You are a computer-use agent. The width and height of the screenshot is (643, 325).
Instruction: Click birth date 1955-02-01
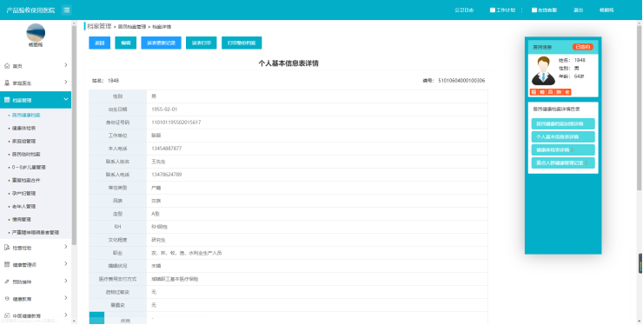pyautogui.click(x=164, y=109)
